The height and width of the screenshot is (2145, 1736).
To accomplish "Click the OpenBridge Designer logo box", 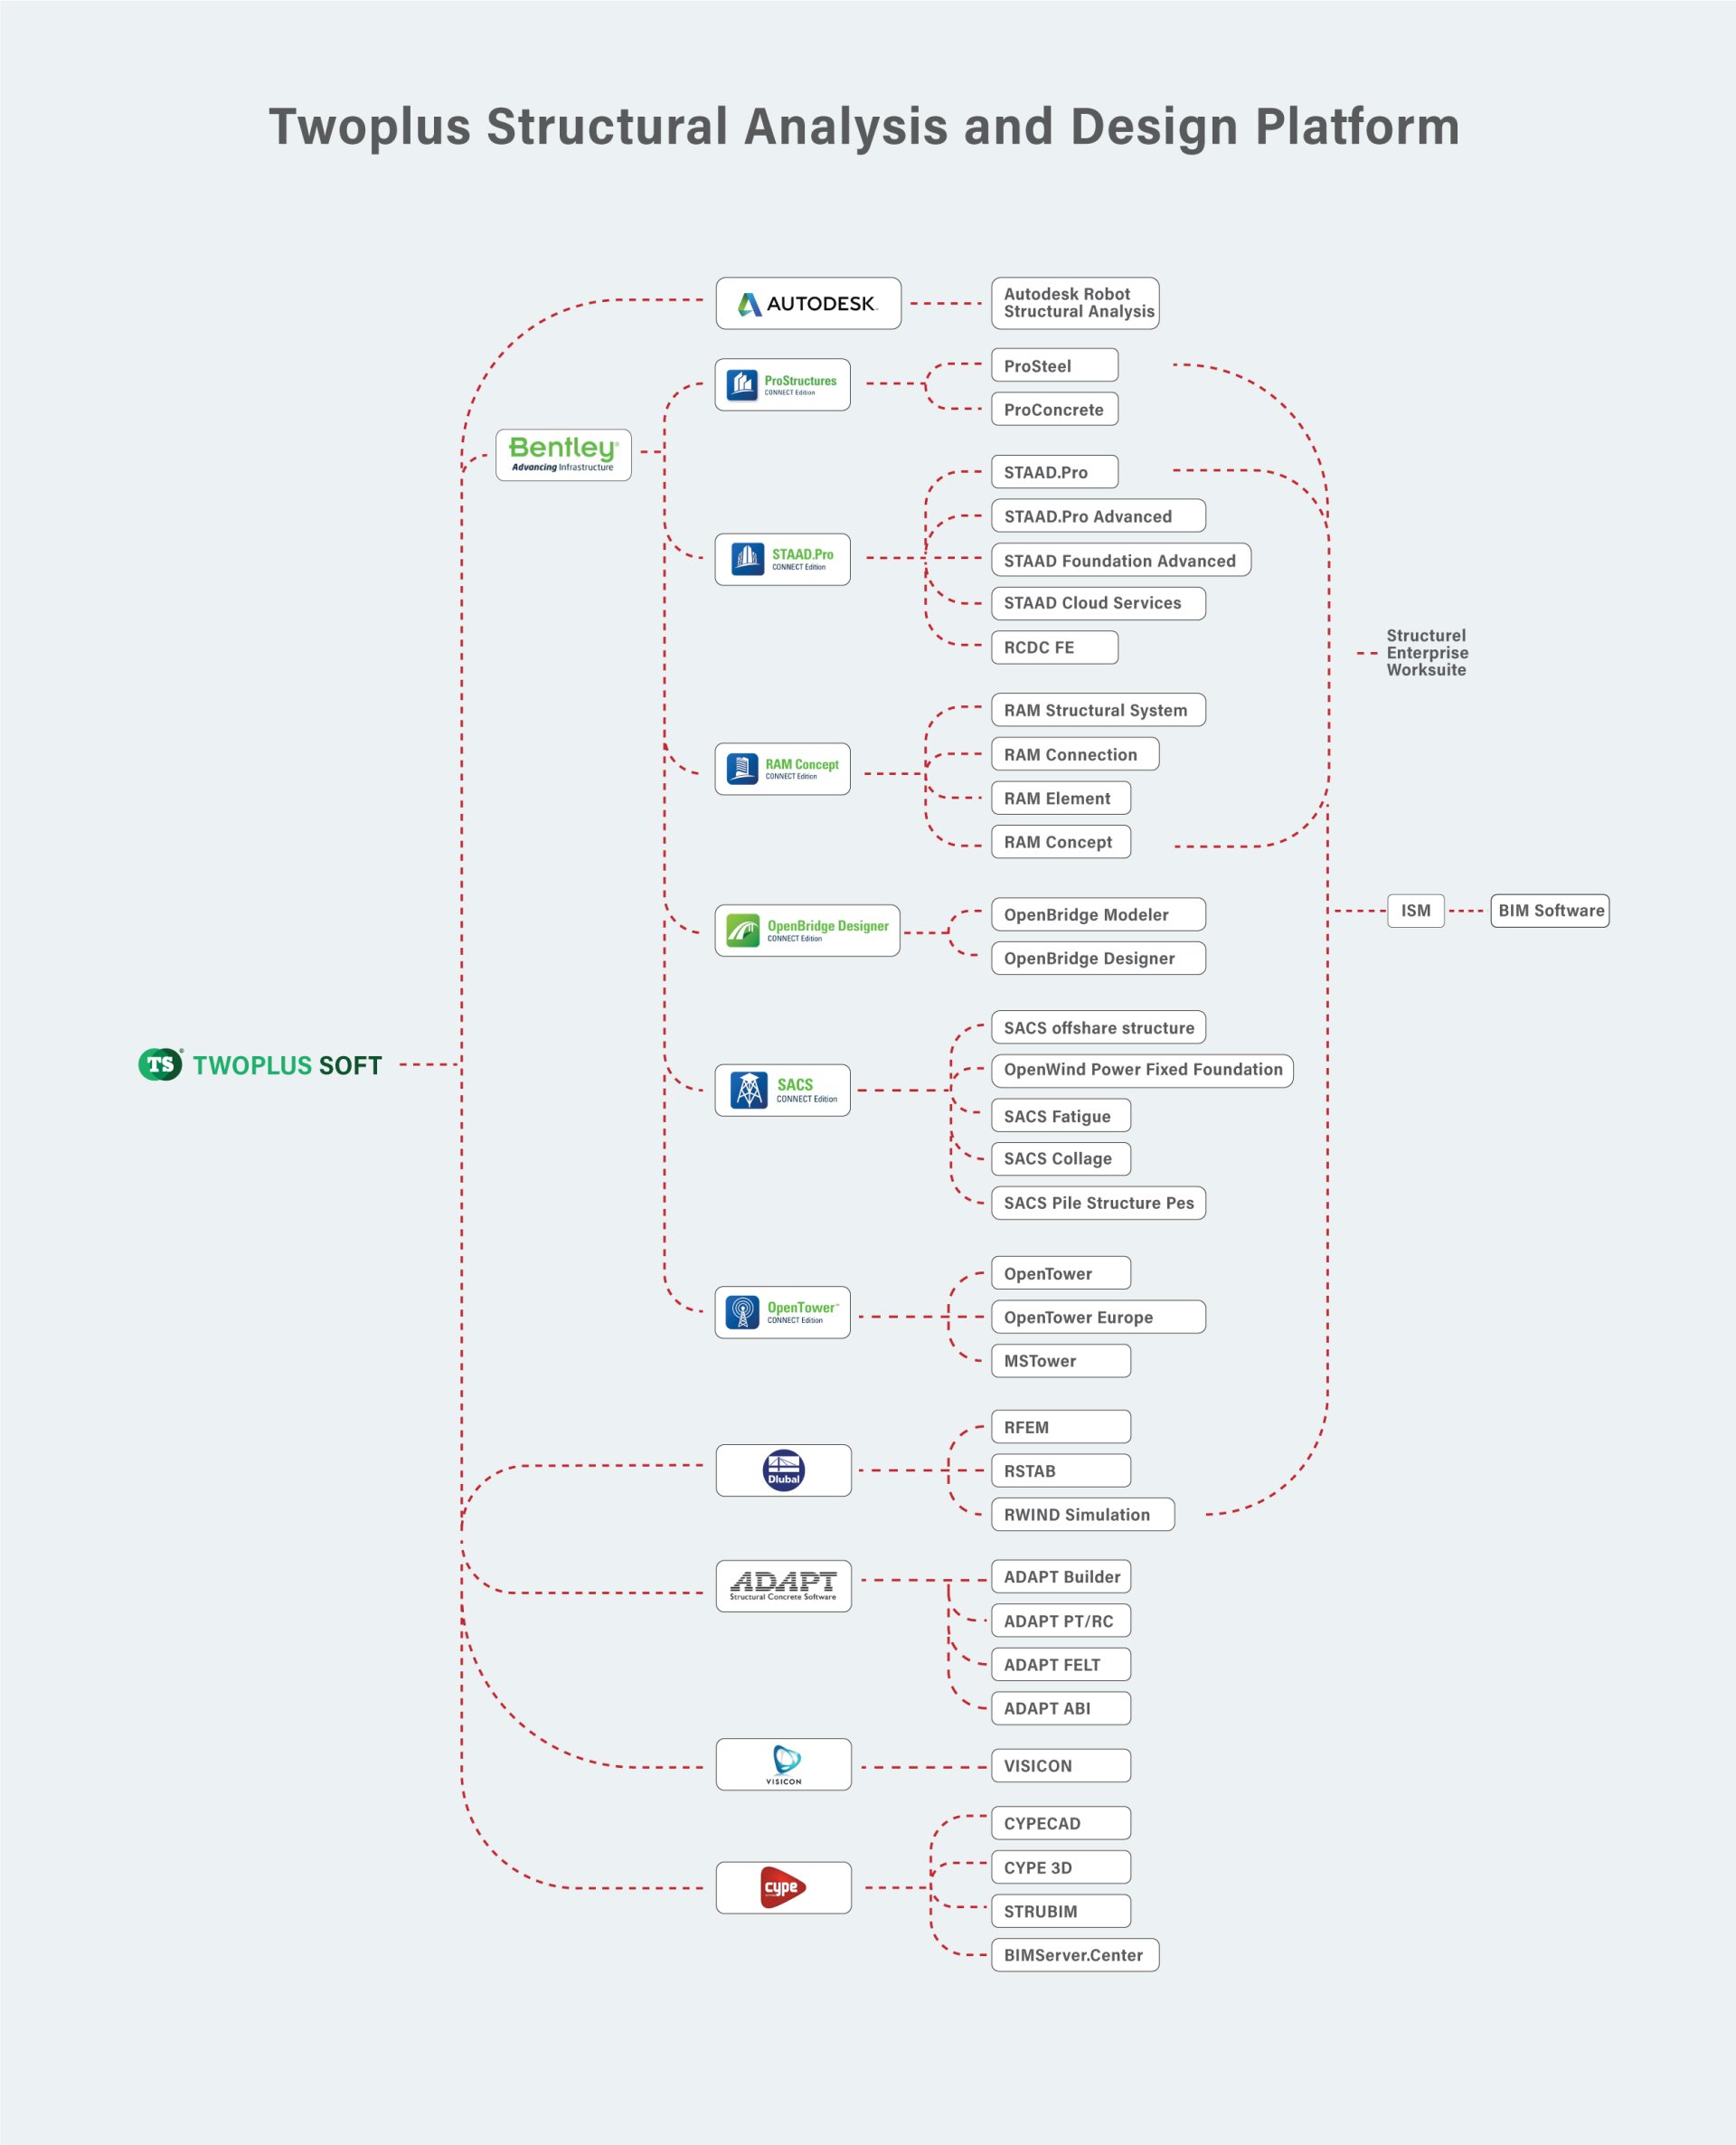I will coord(807,931).
